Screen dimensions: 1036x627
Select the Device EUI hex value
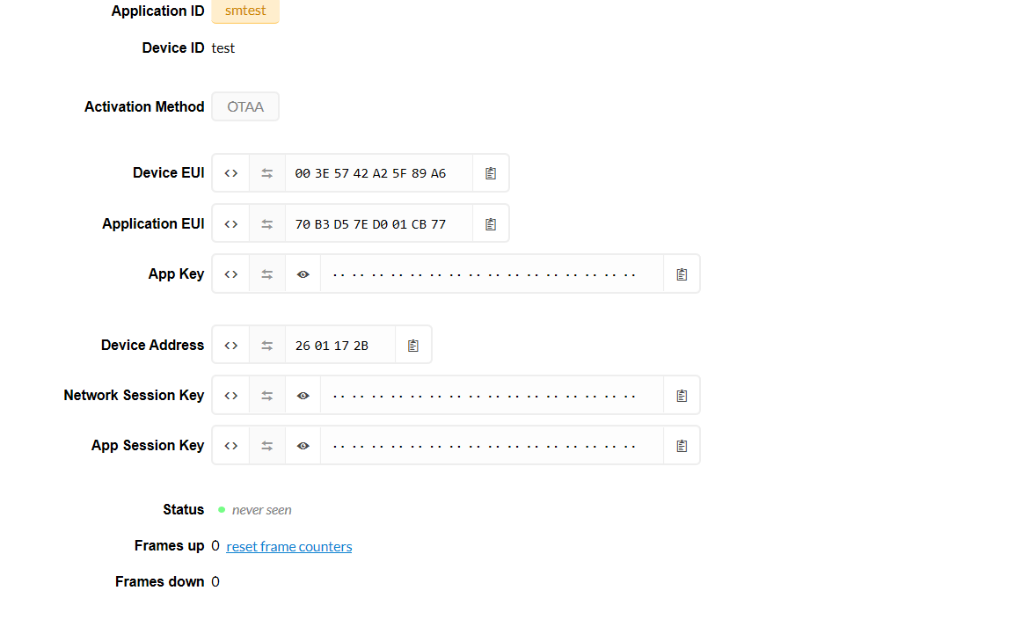(x=370, y=173)
